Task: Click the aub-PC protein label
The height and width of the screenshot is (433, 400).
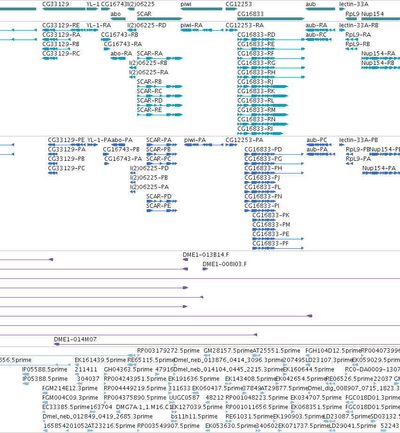Action: pyautogui.click(x=317, y=140)
